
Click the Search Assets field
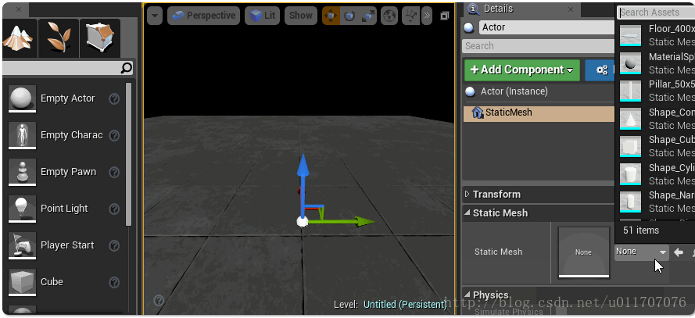[656, 13]
